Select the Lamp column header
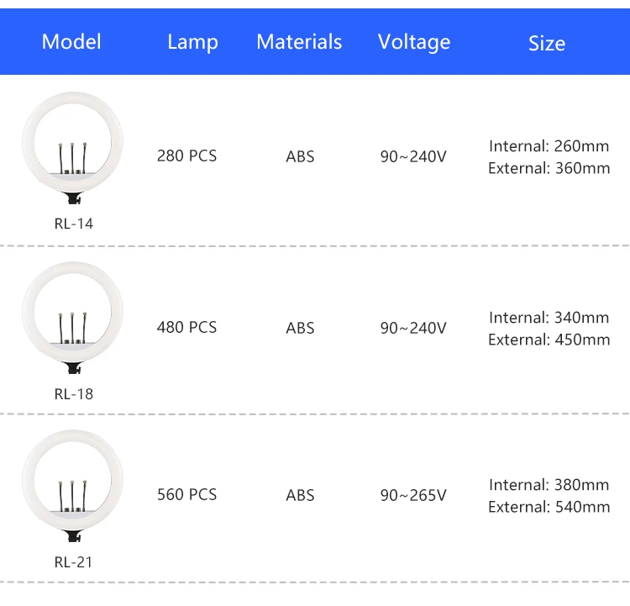 point(192,42)
